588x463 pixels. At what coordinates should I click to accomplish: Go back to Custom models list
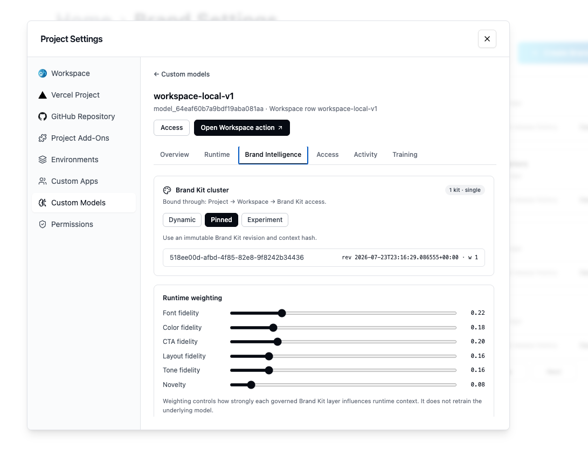point(182,74)
